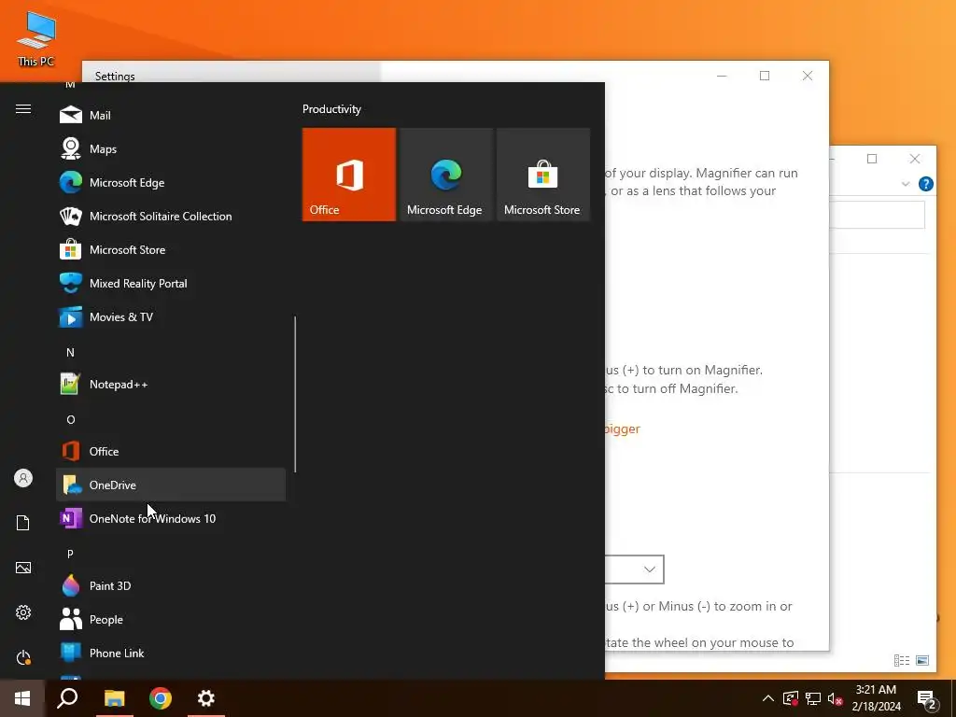Open Pictures from the Start sidebar

(23, 568)
